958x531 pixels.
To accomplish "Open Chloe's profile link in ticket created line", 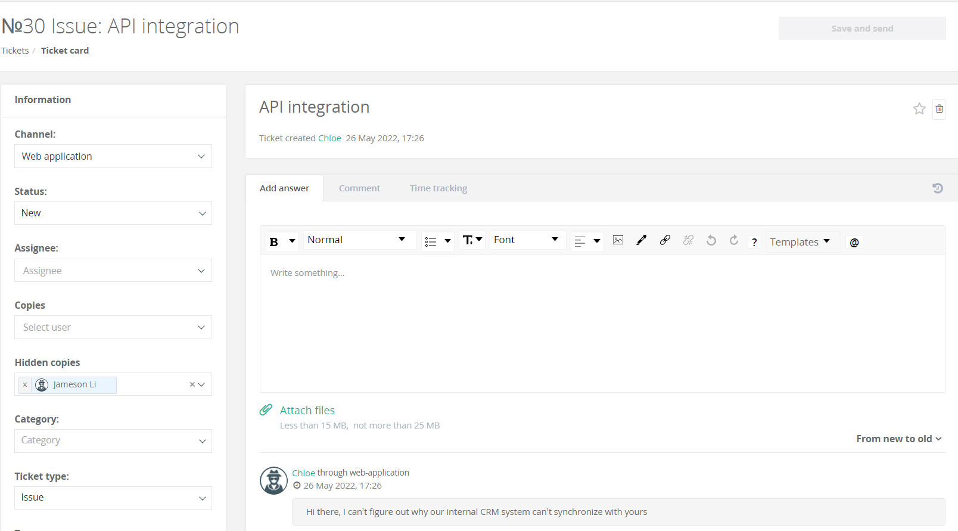I will click(x=329, y=138).
